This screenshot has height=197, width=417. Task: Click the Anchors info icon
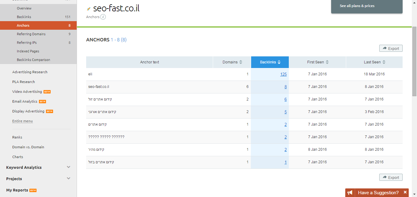tap(103, 17)
